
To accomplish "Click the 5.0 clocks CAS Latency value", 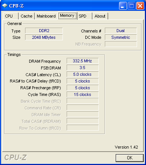I will (x=82, y=74).
